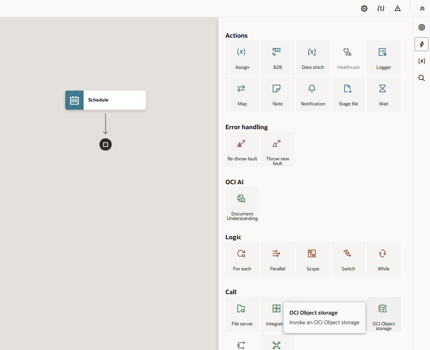Image resolution: width=430 pixels, height=350 pixels.
Task: Add a Wait action to the flow
Action: (x=383, y=94)
